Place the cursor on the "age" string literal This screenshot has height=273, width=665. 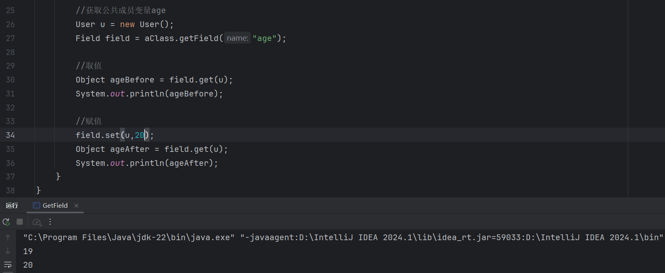(264, 38)
